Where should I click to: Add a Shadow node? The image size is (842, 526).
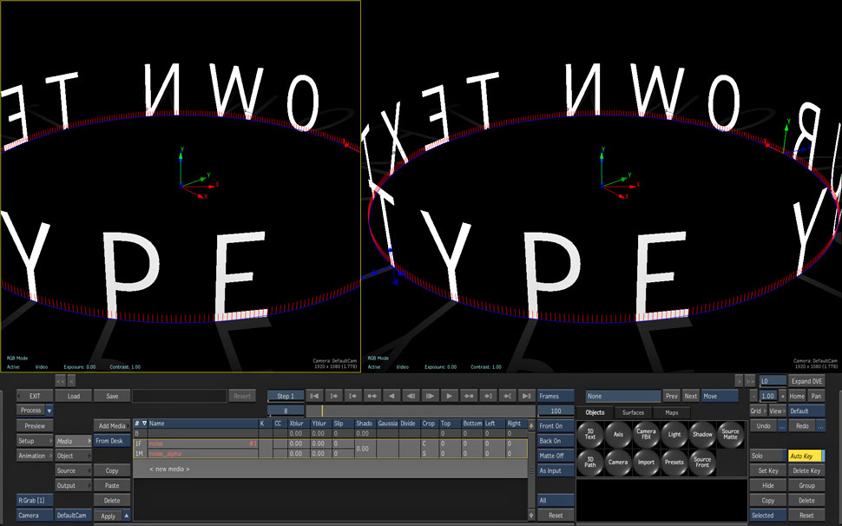point(702,434)
